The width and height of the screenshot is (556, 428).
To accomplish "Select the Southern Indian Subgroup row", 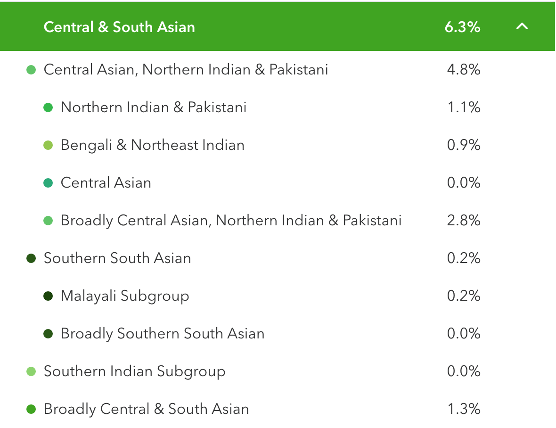I will tap(277, 371).
